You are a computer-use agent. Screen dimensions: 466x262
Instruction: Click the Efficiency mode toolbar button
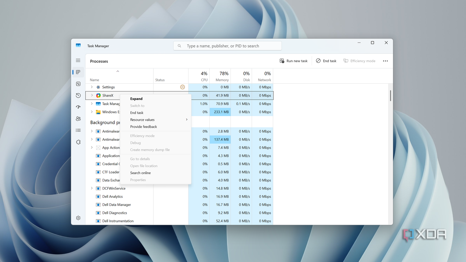tap(359, 61)
